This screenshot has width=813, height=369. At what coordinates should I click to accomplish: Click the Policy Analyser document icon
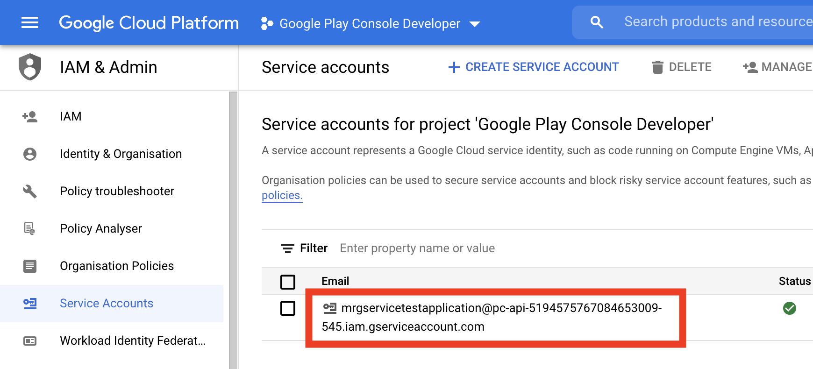point(29,228)
